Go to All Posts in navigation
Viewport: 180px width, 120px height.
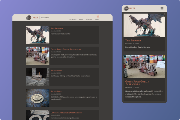point(73,19)
